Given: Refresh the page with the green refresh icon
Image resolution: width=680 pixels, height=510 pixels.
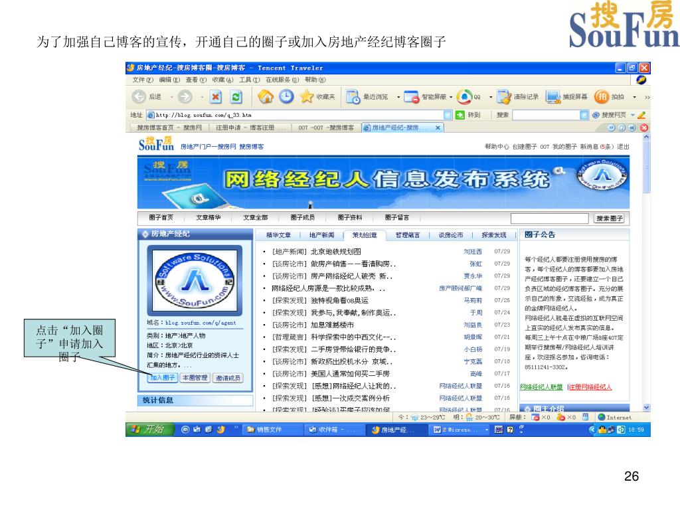Looking at the screenshot, I should (236, 97).
